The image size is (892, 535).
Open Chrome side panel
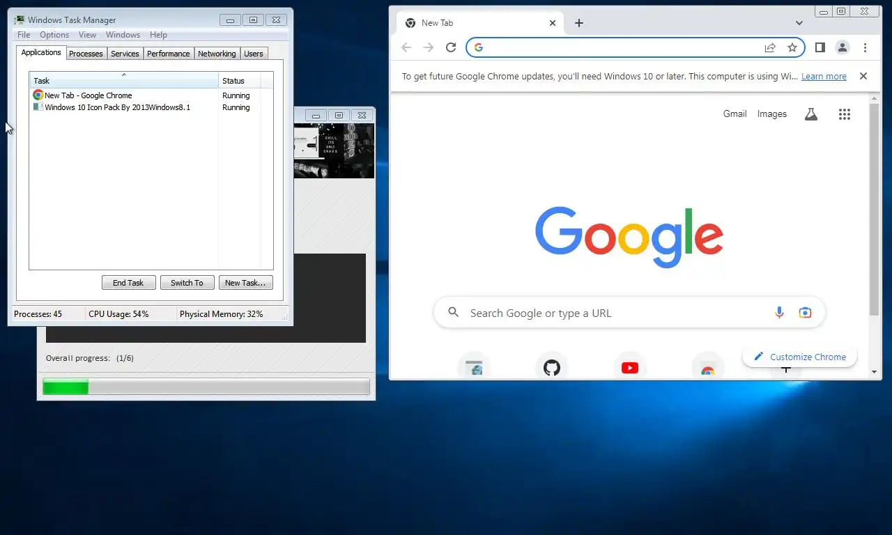coord(820,47)
